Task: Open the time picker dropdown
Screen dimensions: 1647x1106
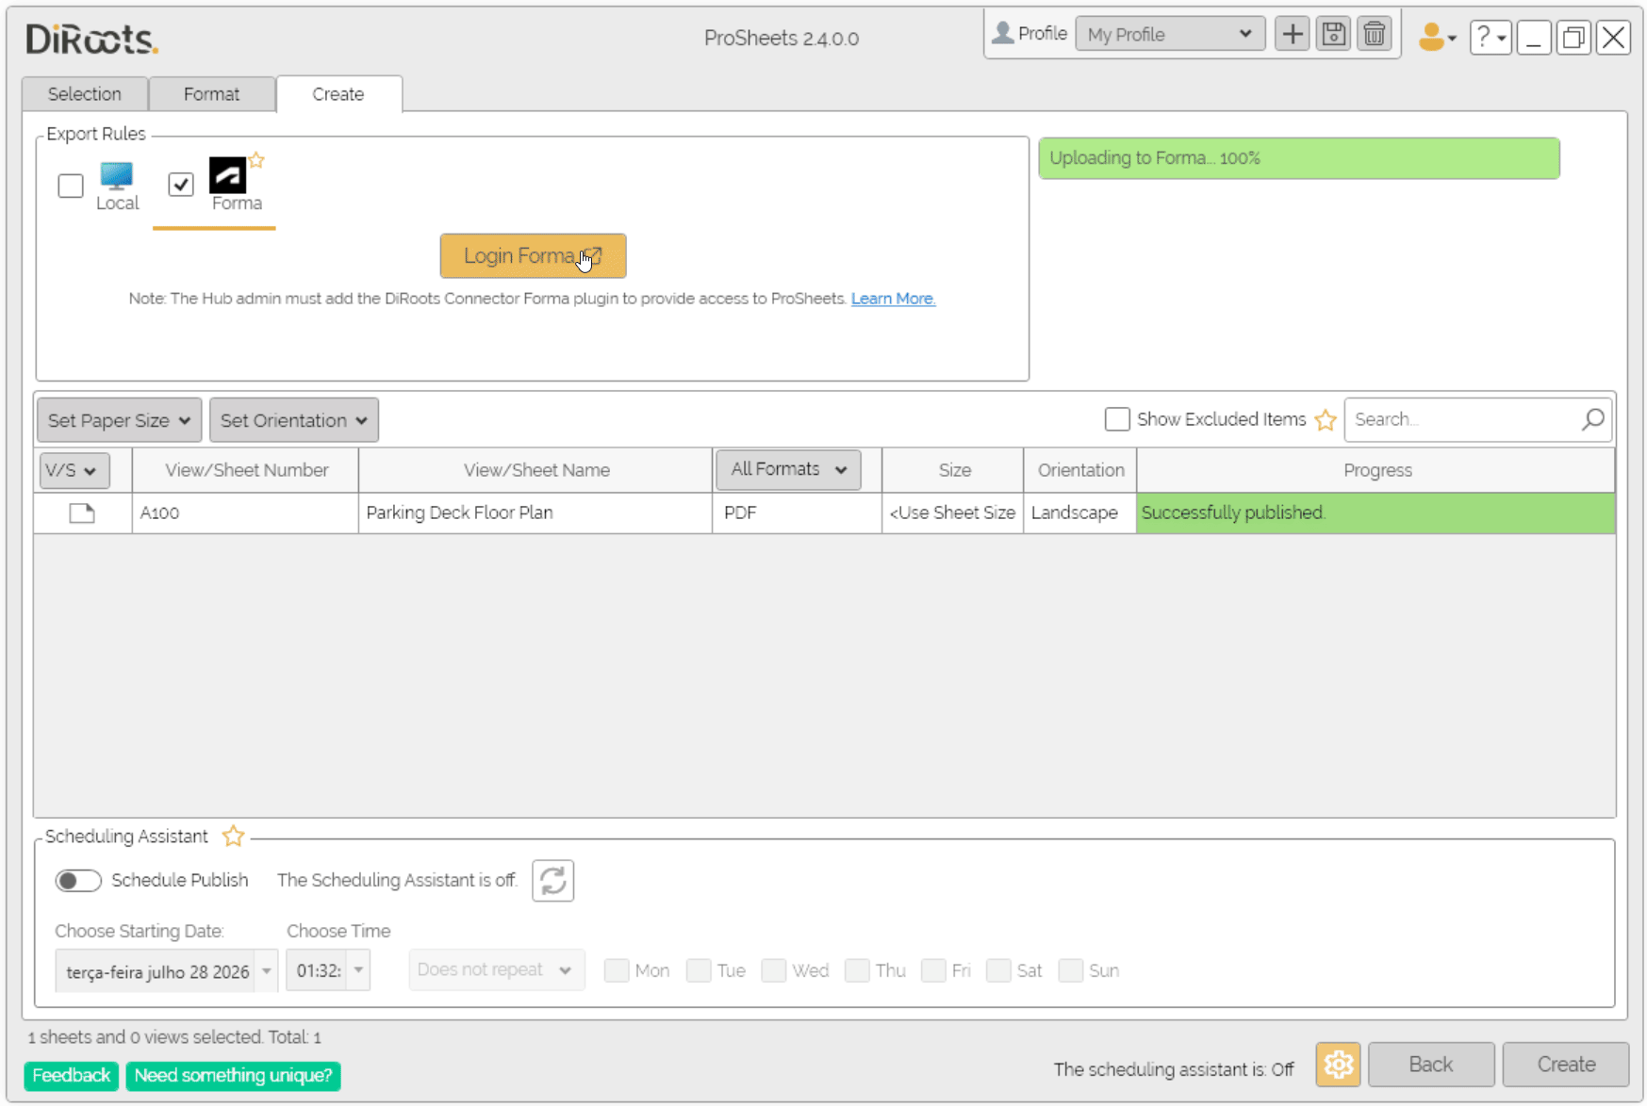Action: click(358, 970)
